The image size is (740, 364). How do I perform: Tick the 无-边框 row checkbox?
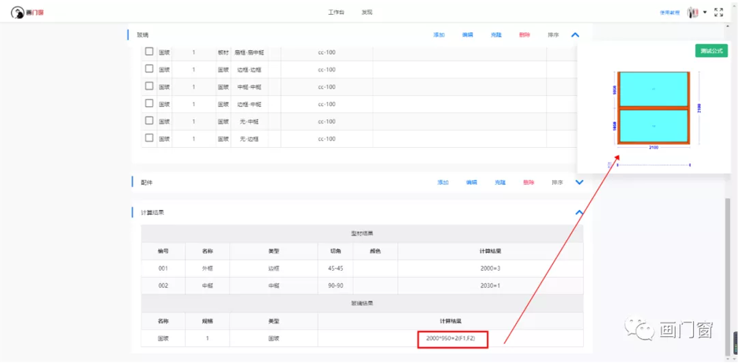pos(149,138)
